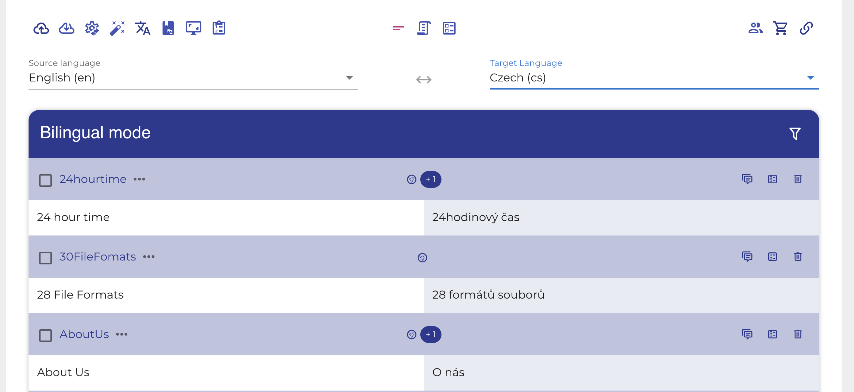This screenshot has width=854, height=392.
Task: Delete the 24hourtime key with trash icon
Action: pos(798,179)
